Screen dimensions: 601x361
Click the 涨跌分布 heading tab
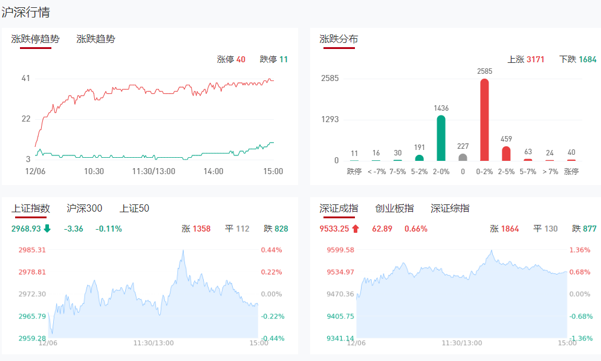(339, 39)
